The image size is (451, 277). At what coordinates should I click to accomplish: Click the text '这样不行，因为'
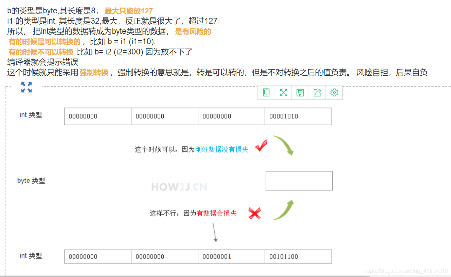[173, 213]
